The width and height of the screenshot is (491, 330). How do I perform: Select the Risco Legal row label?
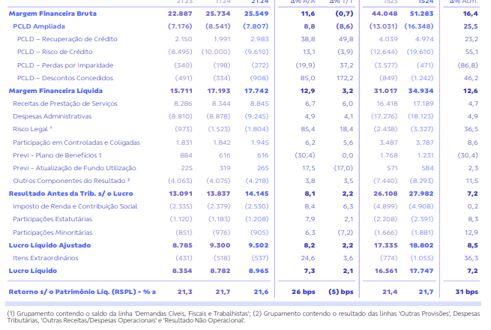coord(32,129)
